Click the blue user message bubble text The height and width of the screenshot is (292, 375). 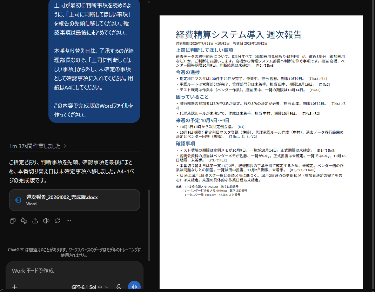pos(94,60)
